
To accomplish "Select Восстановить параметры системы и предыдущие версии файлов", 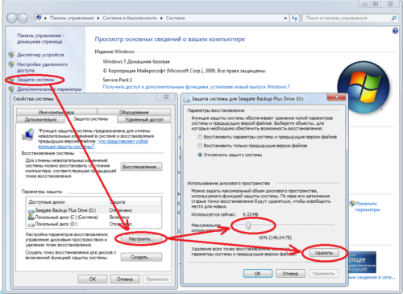I will (x=200, y=137).
